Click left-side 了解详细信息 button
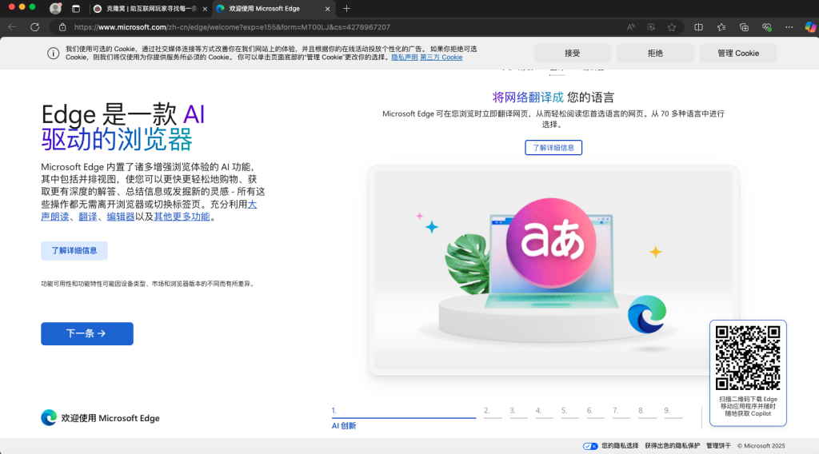 pyautogui.click(x=74, y=250)
